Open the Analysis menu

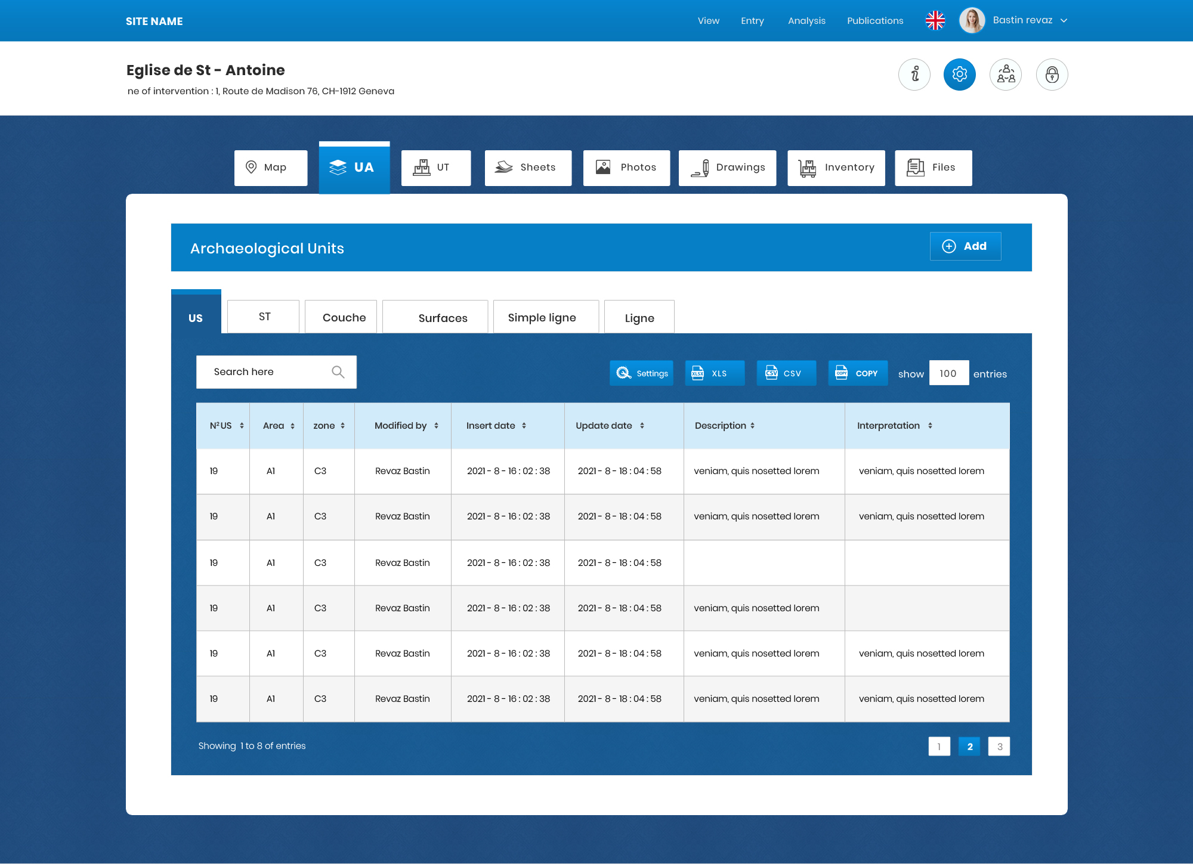click(806, 20)
